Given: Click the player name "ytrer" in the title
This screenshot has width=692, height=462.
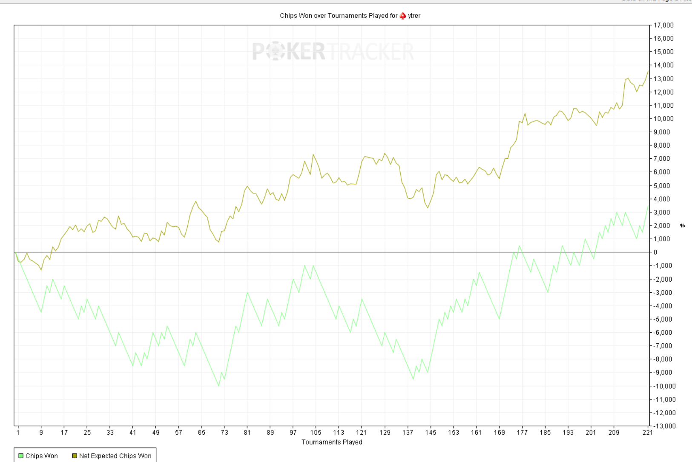Looking at the screenshot, I should [414, 16].
